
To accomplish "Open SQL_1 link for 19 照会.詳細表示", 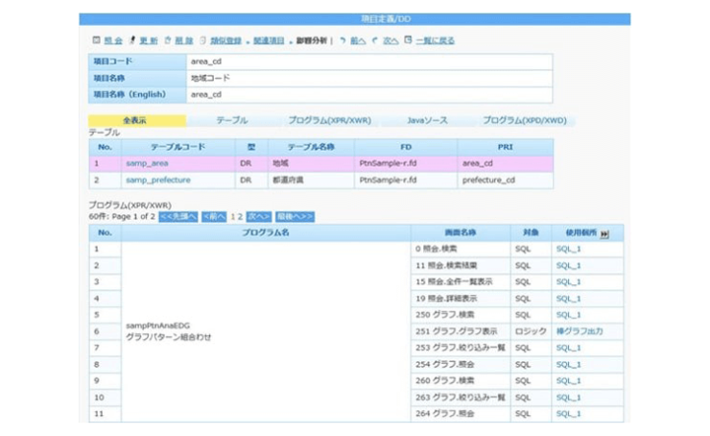I will pyautogui.click(x=568, y=299).
